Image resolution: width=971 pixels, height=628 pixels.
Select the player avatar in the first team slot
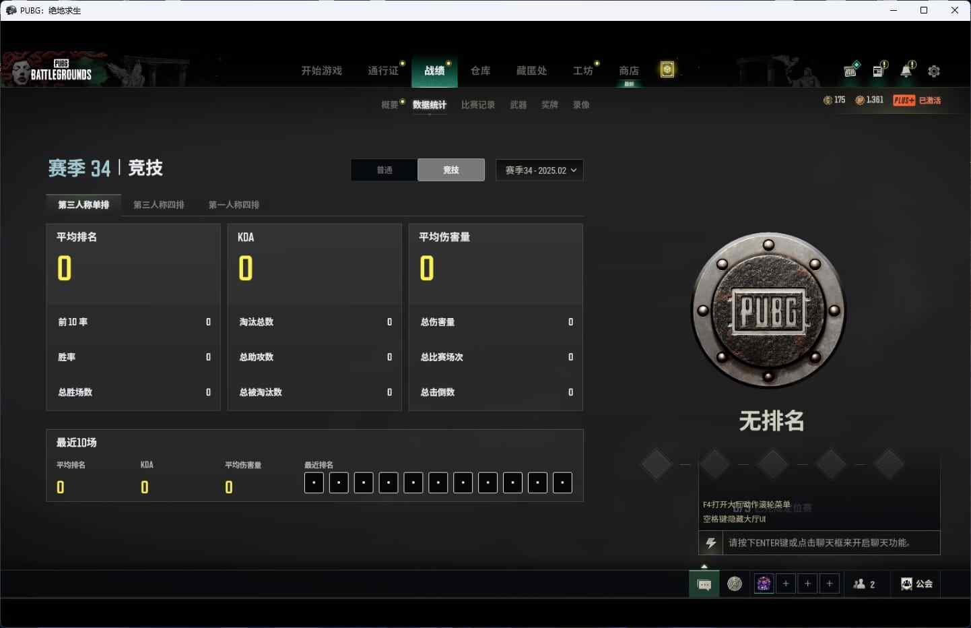[764, 584]
